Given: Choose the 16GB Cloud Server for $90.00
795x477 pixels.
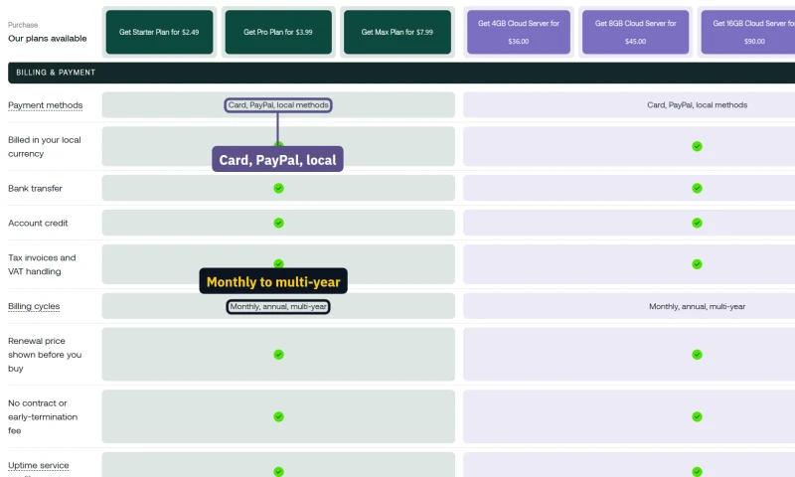Looking at the screenshot, I should coord(748,32).
